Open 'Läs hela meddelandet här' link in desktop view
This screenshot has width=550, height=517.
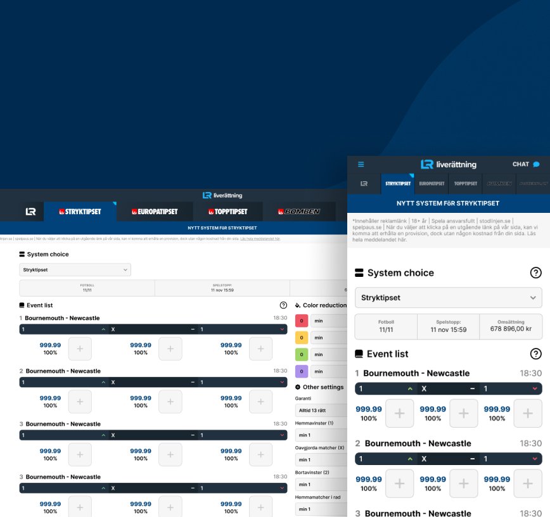(260, 239)
